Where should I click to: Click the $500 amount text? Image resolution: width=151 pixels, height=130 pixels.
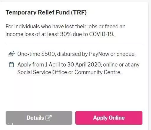48,54
